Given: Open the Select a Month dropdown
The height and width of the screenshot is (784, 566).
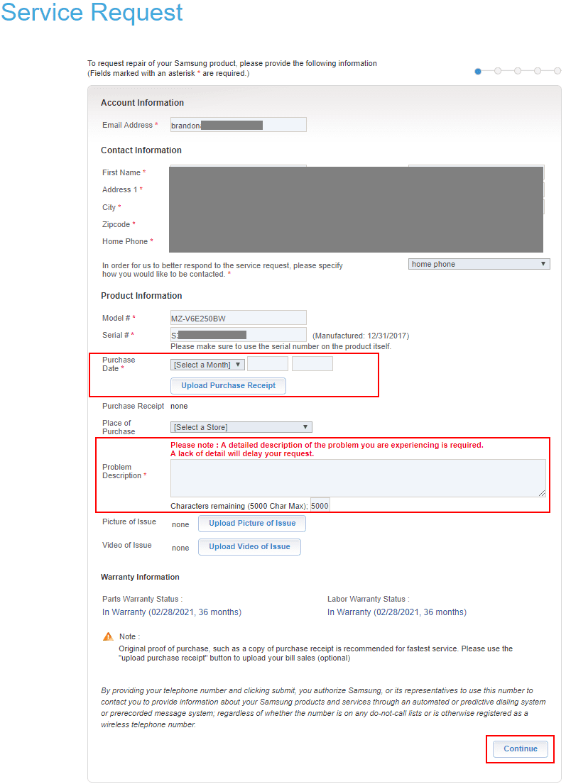Looking at the screenshot, I should pyautogui.click(x=207, y=365).
